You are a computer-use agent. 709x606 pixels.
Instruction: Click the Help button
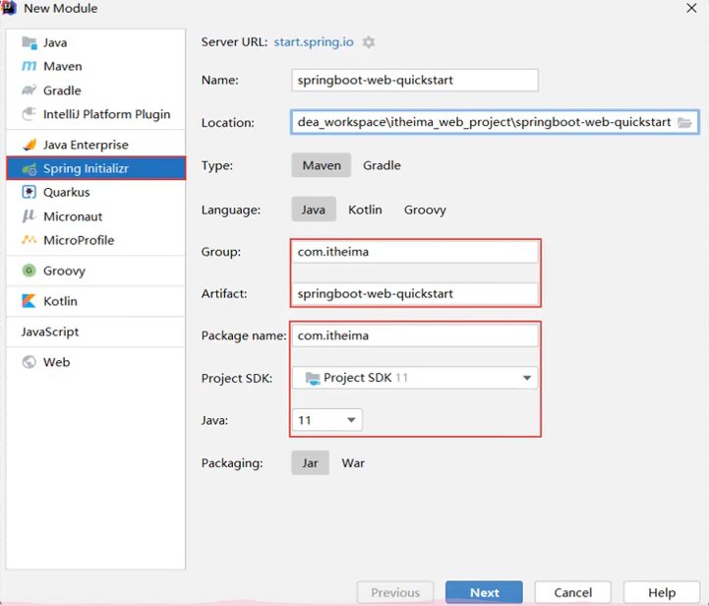pos(662,592)
